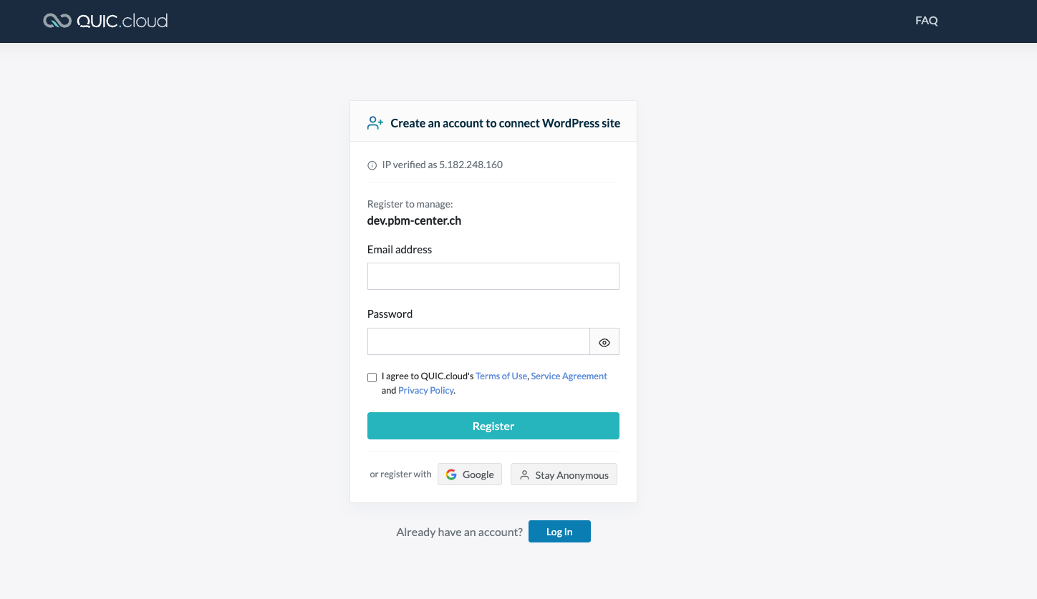Click the Log In button

559,532
